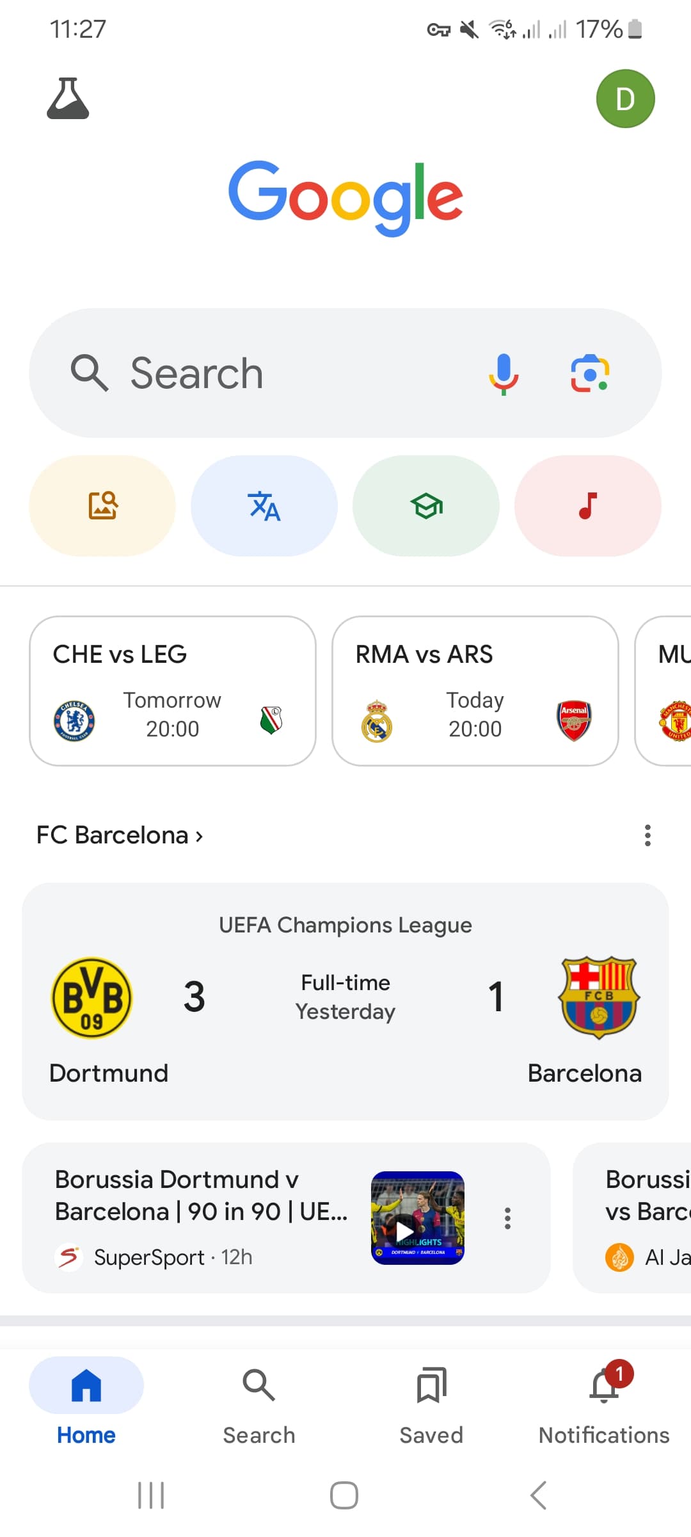Image resolution: width=691 pixels, height=1537 pixels.
Task: Open translate text shortcut chip
Action: 264,505
